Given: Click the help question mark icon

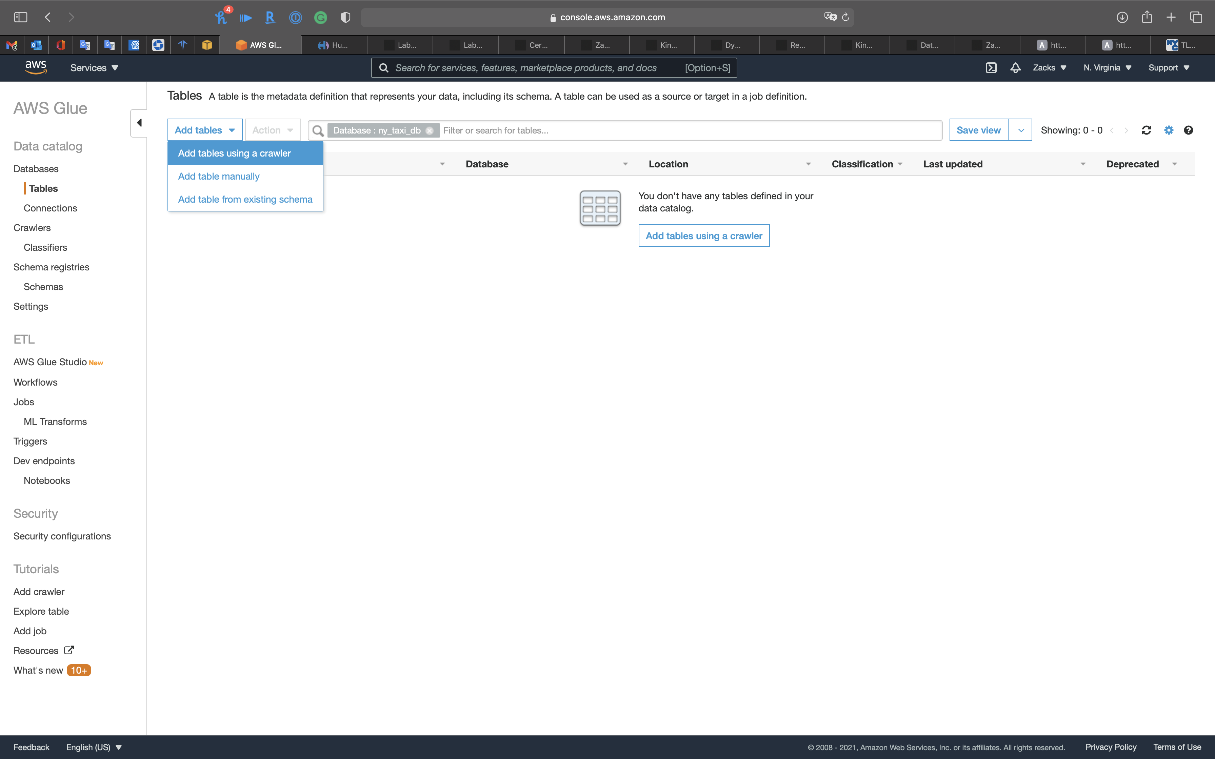Looking at the screenshot, I should point(1188,130).
